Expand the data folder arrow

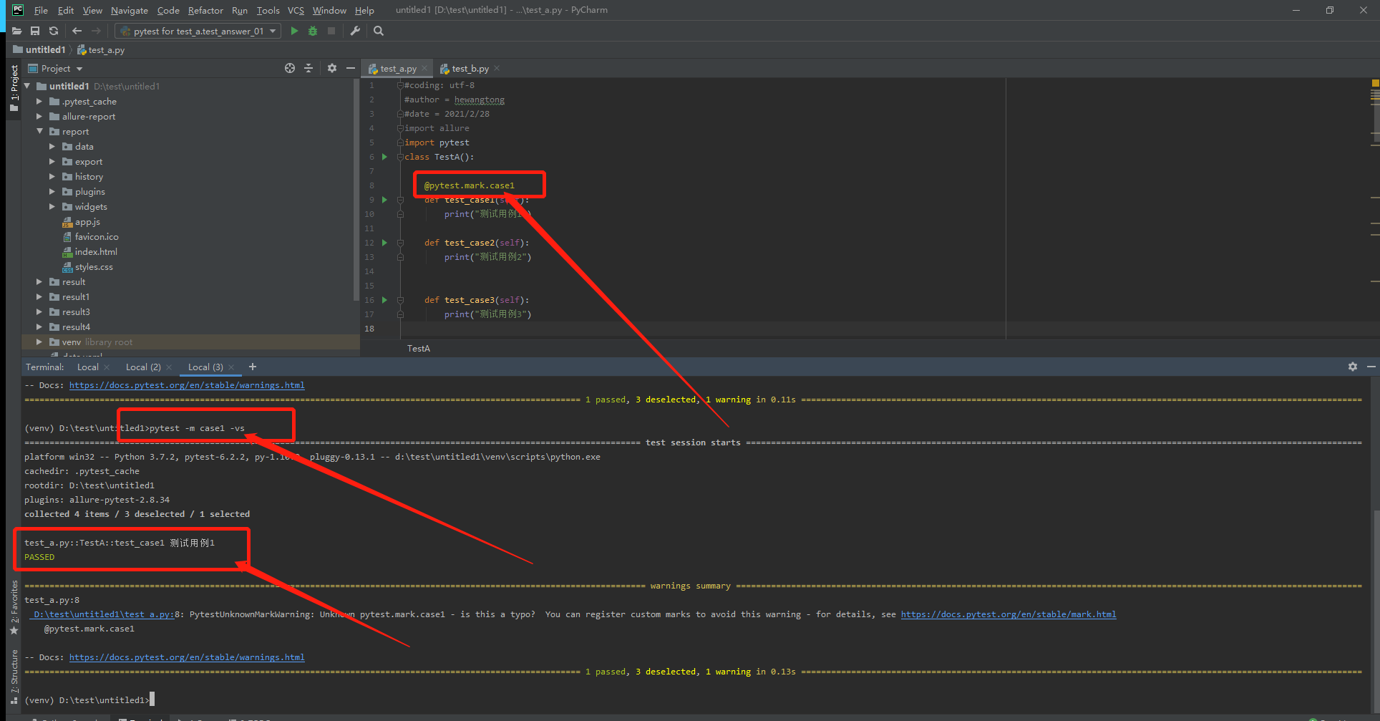[52, 147]
